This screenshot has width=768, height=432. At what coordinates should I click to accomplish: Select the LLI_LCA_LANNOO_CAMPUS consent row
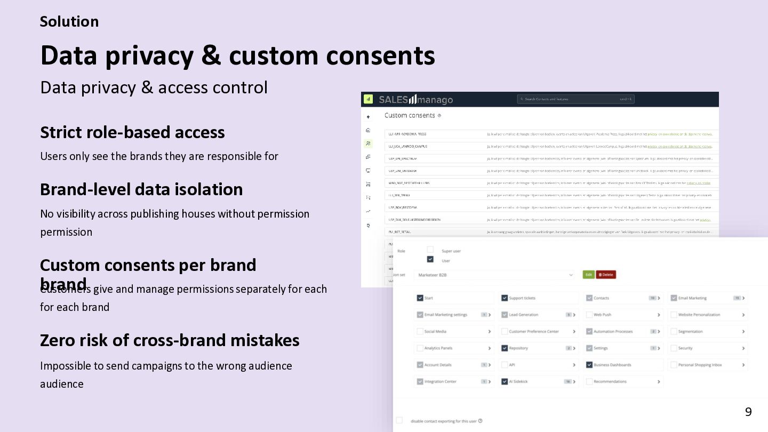click(551, 146)
